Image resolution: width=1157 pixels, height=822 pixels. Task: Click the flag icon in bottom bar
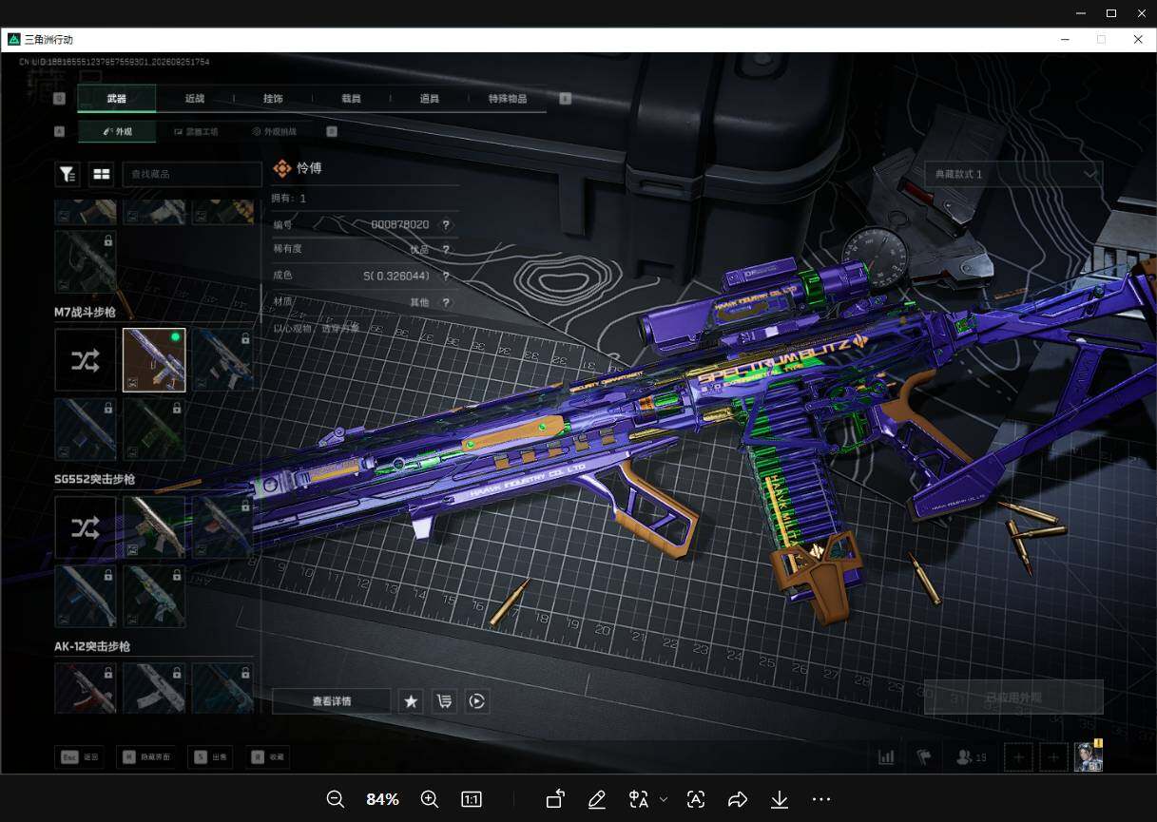[923, 757]
